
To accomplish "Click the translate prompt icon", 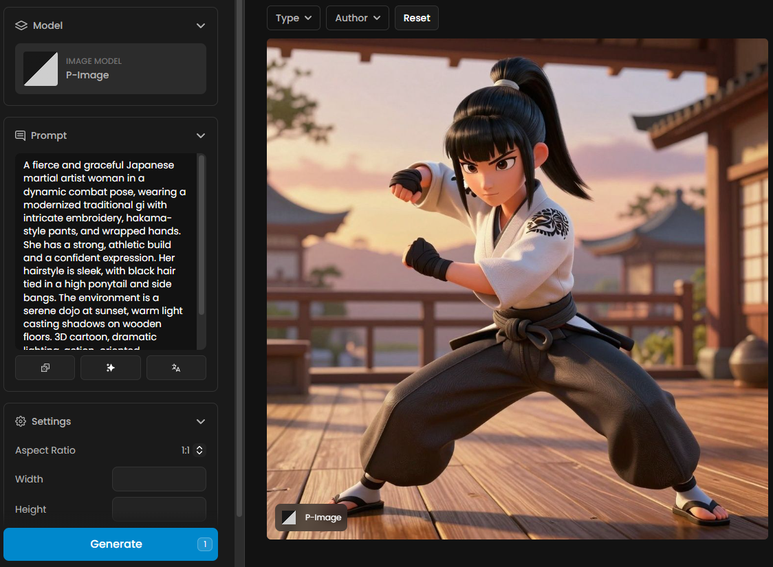I will pos(176,368).
